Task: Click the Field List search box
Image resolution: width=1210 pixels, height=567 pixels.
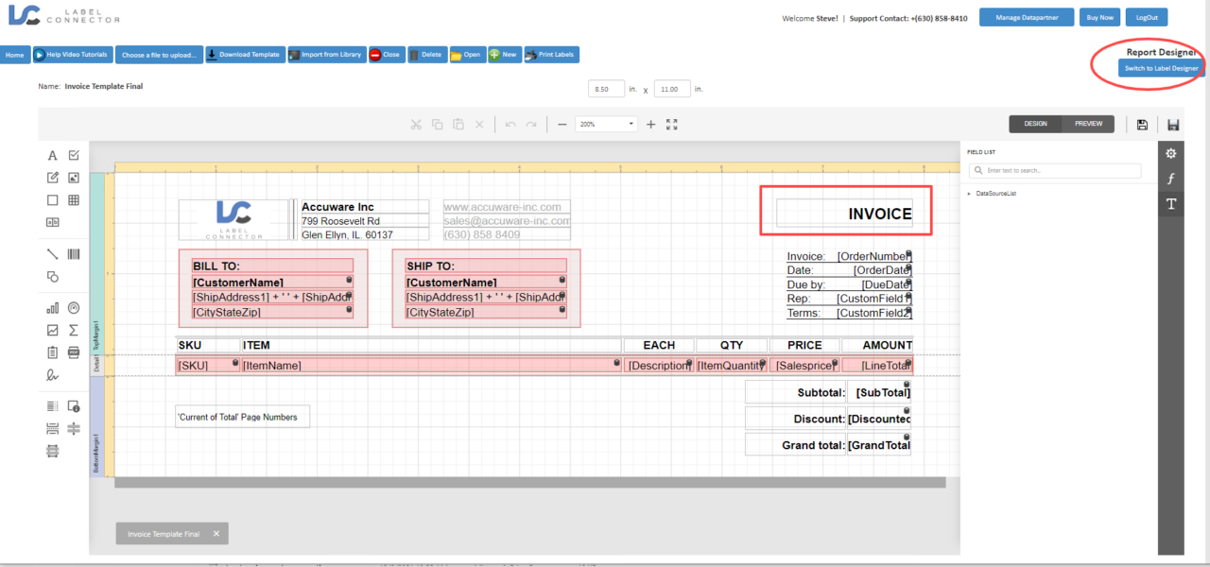Action: coord(1056,171)
